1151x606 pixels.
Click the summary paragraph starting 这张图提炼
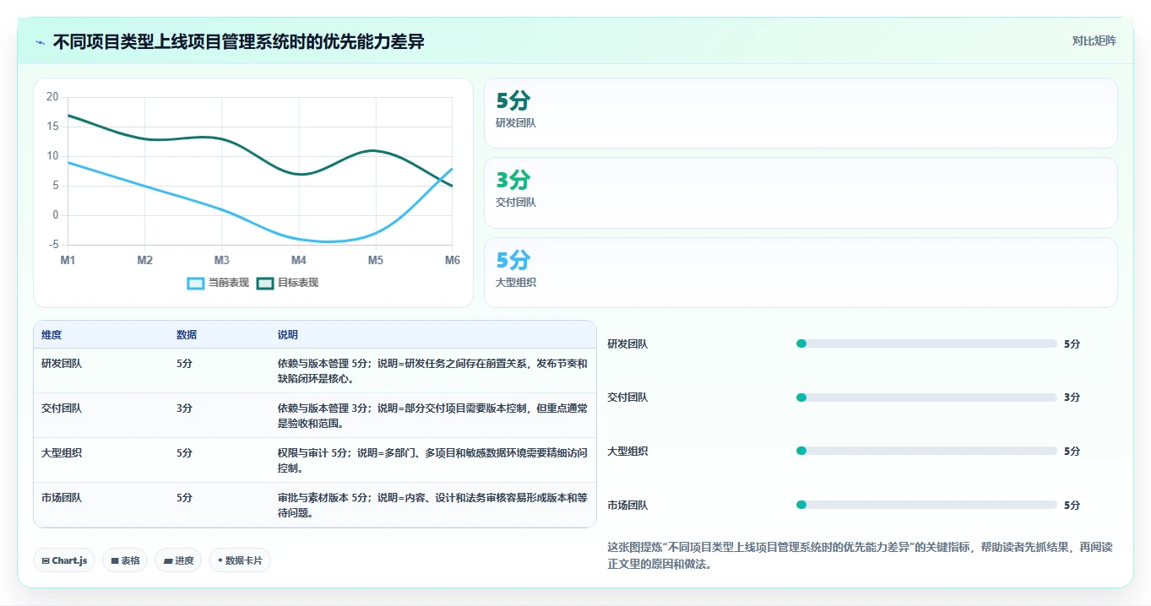[861, 555]
